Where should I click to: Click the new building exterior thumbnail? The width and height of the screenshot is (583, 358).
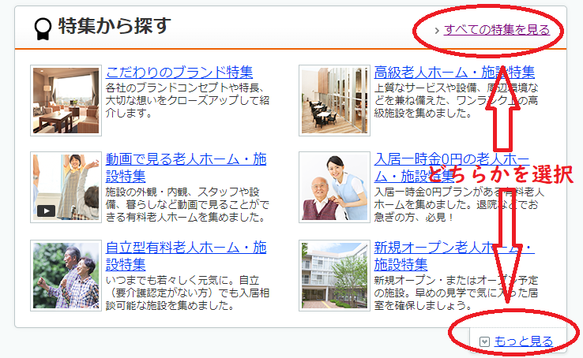point(334,275)
